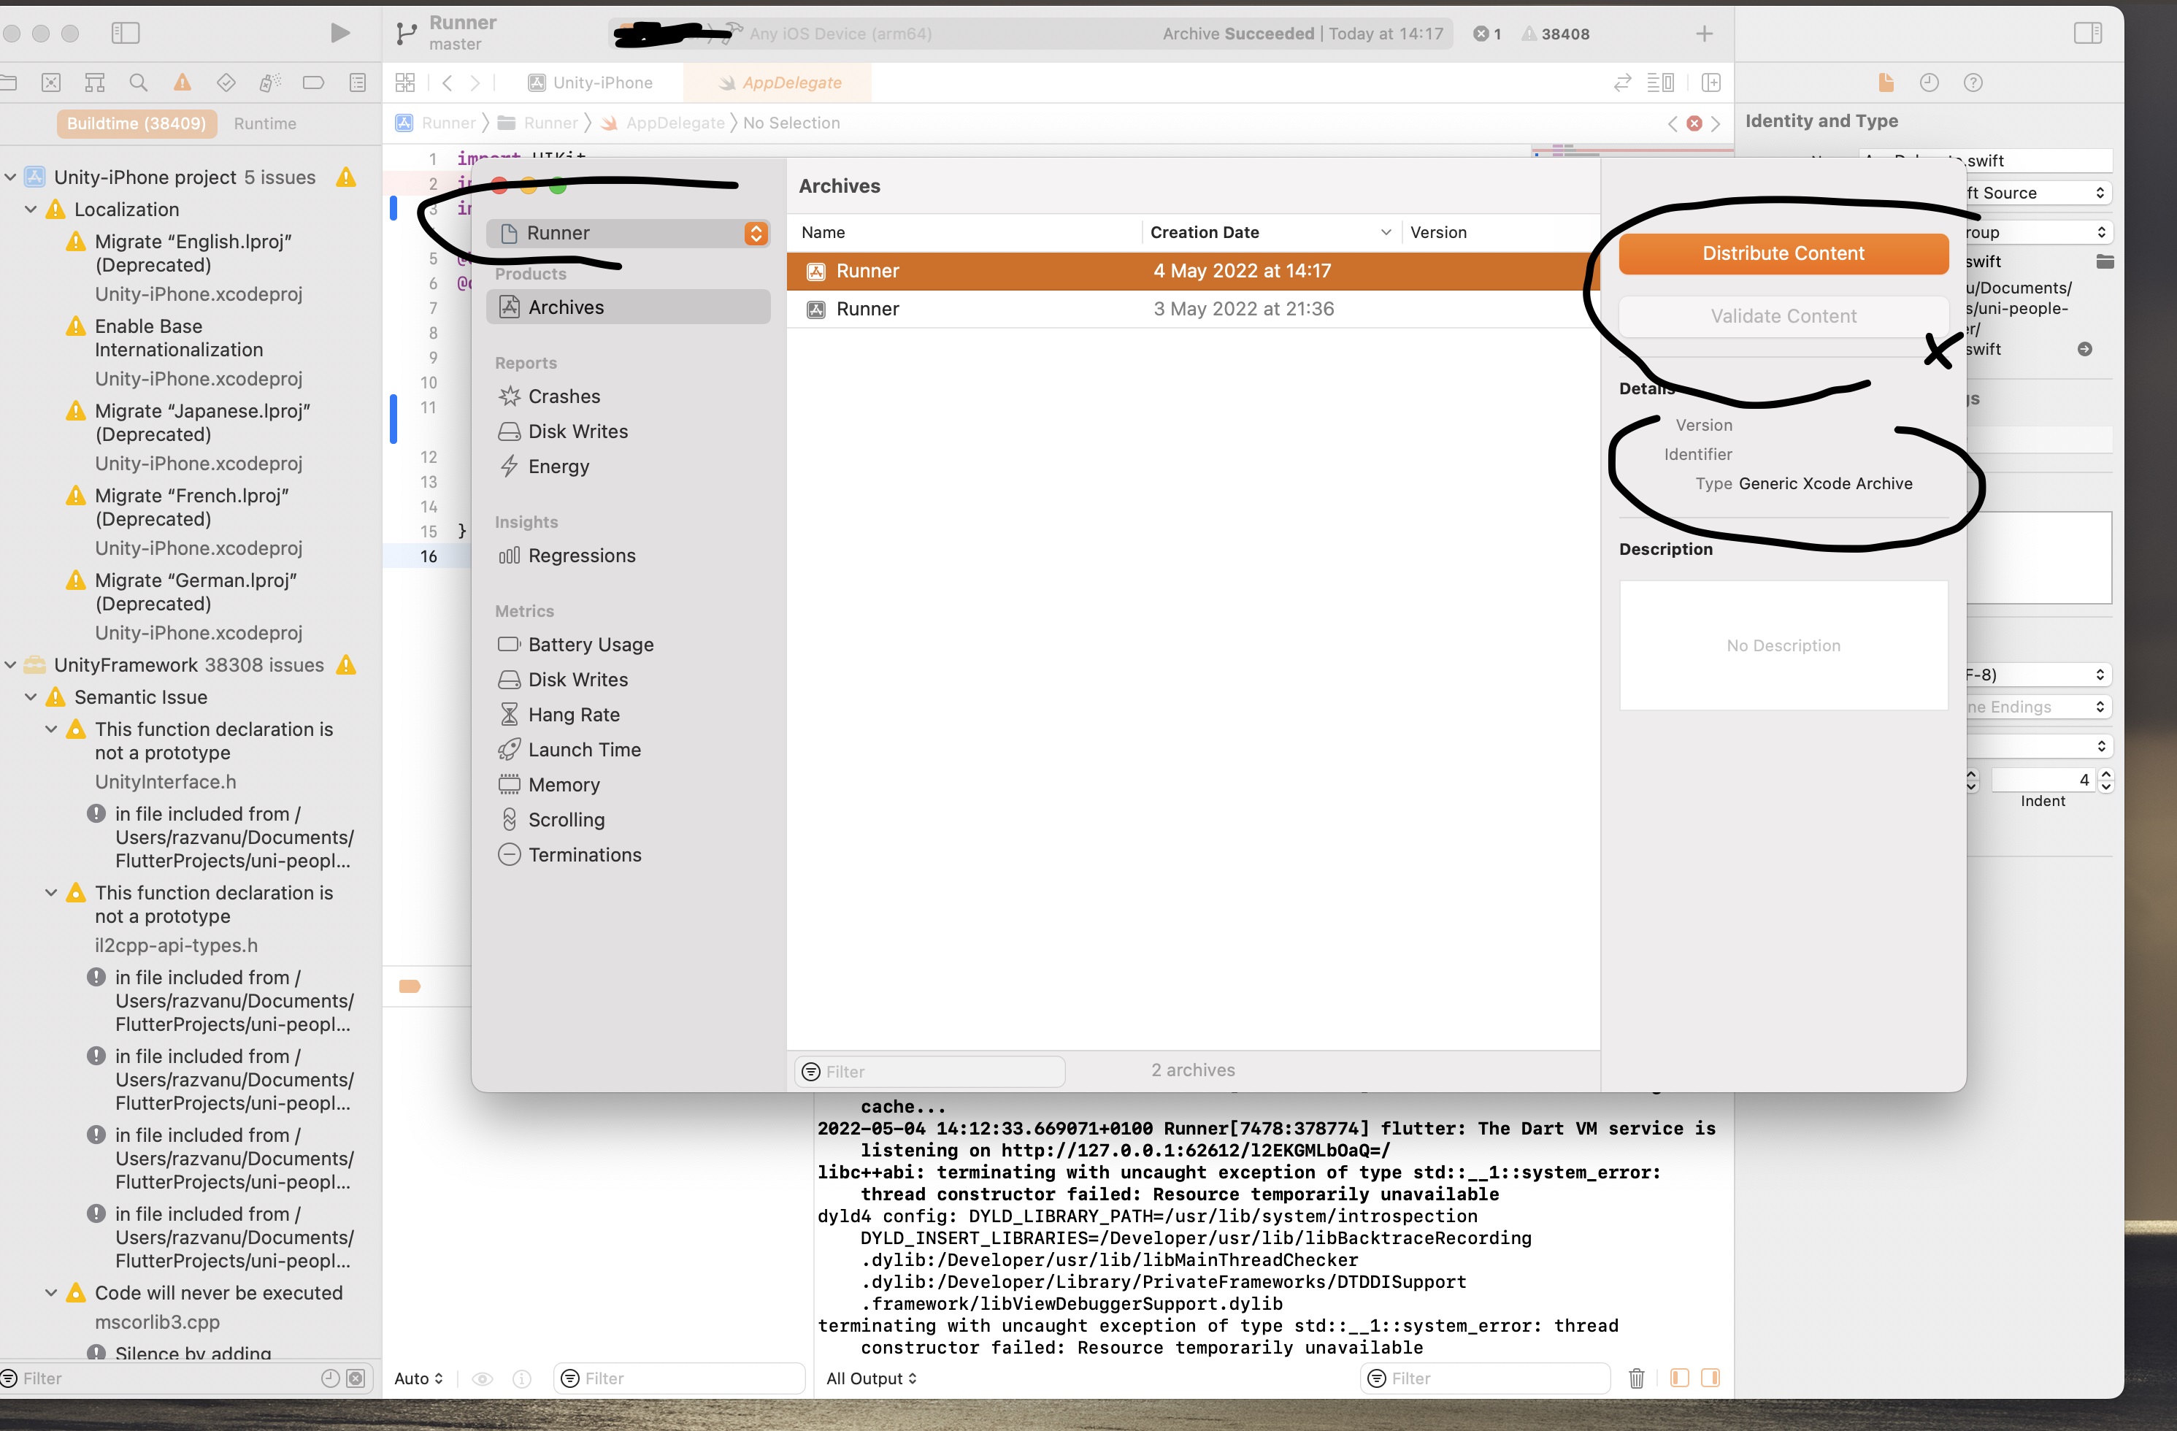Open the History inspector clock icon
Screen dimensions: 2177x1431
point(1929,83)
